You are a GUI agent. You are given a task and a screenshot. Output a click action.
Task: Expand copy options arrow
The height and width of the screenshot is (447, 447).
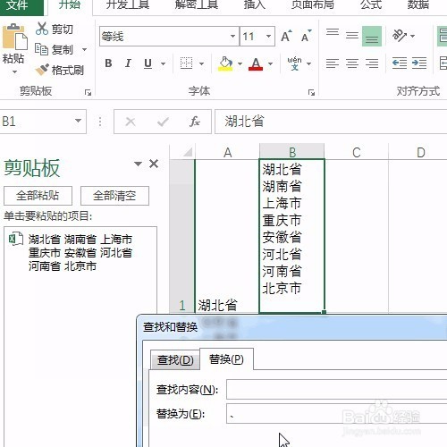tap(84, 49)
